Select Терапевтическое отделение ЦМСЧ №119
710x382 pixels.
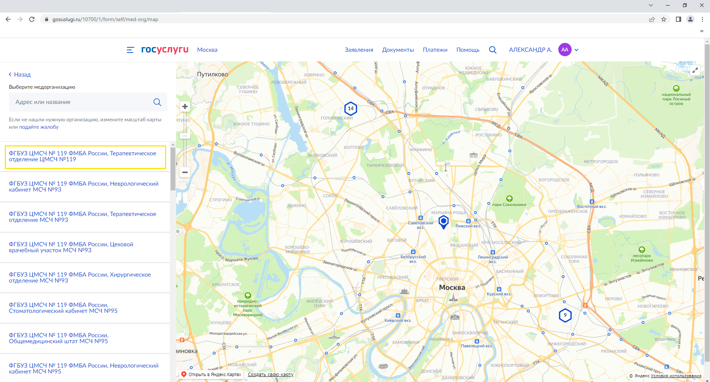click(85, 156)
